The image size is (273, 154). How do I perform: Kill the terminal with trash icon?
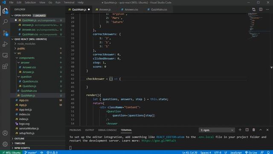click(254, 130)
